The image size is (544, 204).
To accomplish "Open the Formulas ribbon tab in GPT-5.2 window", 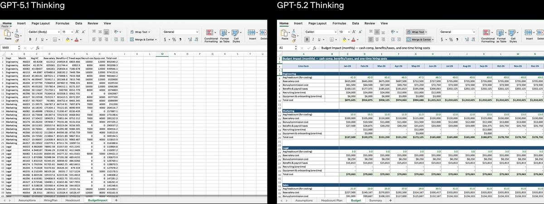I will [339, 23].
